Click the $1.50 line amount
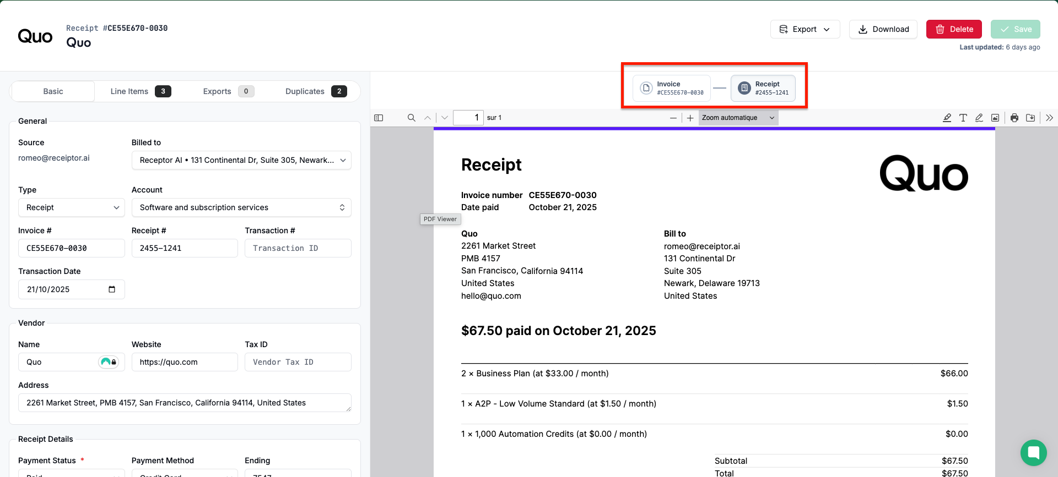1058x477 pixels. pyautogui.click(x=958, y=404)
